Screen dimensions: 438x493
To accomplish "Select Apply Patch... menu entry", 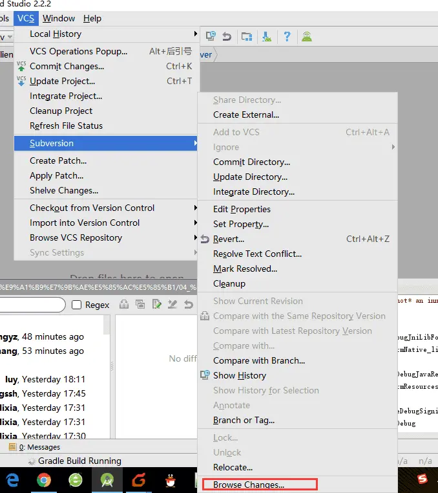I will click(x=107, y=175).
